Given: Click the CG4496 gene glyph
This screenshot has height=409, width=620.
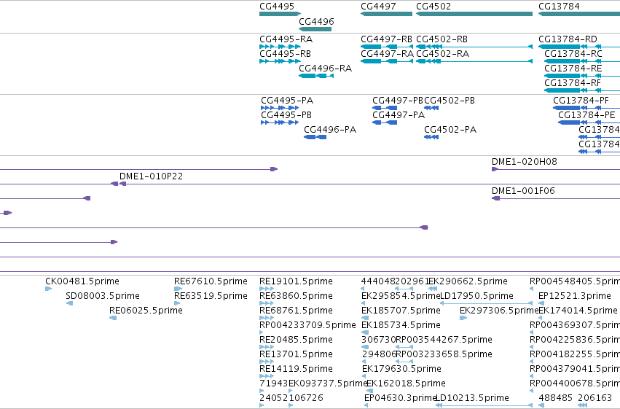Looking at the screenshot, I should click(x=315, y=29).
